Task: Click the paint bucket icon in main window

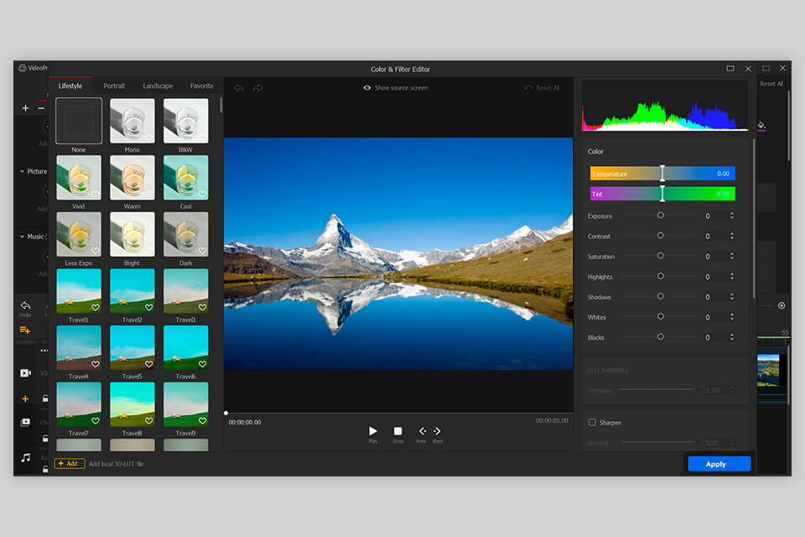Action: (761, 125)
